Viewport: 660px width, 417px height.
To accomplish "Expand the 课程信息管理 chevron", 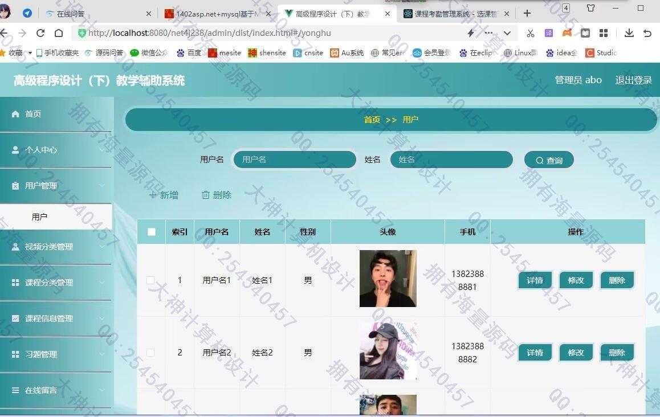I will [x=102, y=318].
